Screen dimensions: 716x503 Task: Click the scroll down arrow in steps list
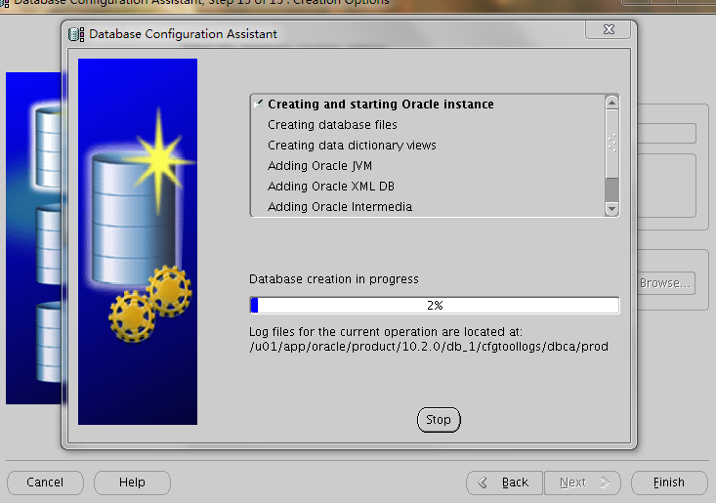611,209
